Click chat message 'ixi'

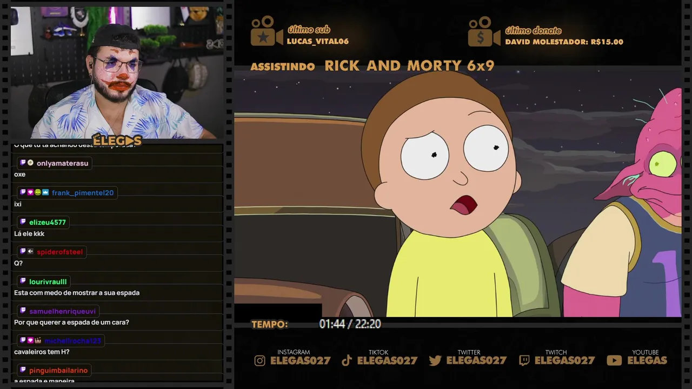(18, 204)
